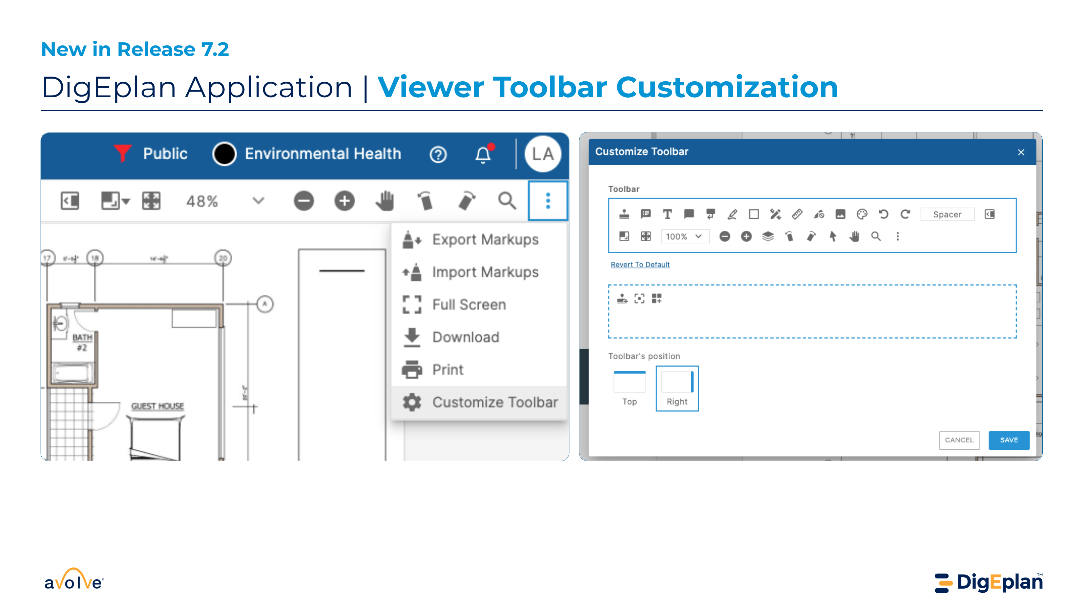Click the fit arrows icon in dialog toolbar
Screen dimensions: 1084x610
(x=646, y=236)
